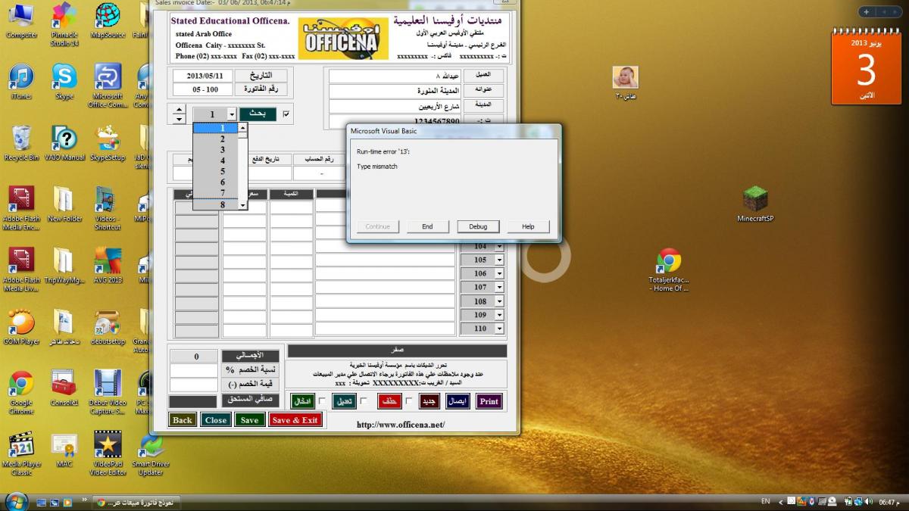Open the Videos - Shortcut icon

pos(108,208)
